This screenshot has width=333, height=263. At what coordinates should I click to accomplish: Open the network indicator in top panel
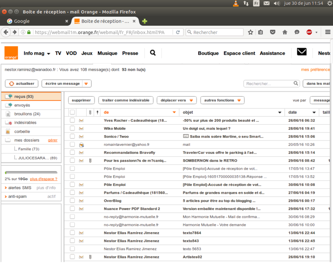point(246,3)
